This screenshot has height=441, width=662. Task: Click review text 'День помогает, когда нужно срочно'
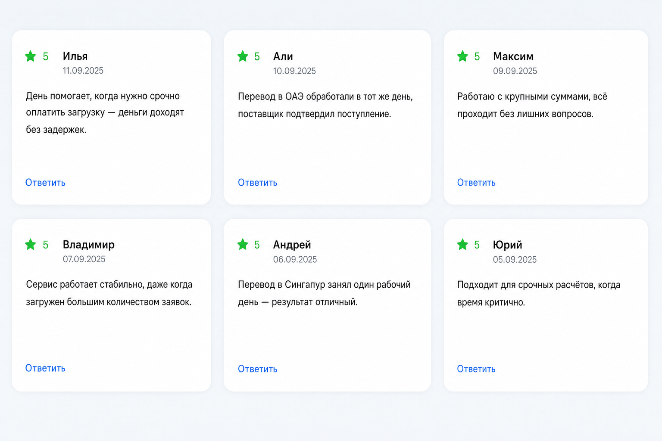[x=103, y=96]
